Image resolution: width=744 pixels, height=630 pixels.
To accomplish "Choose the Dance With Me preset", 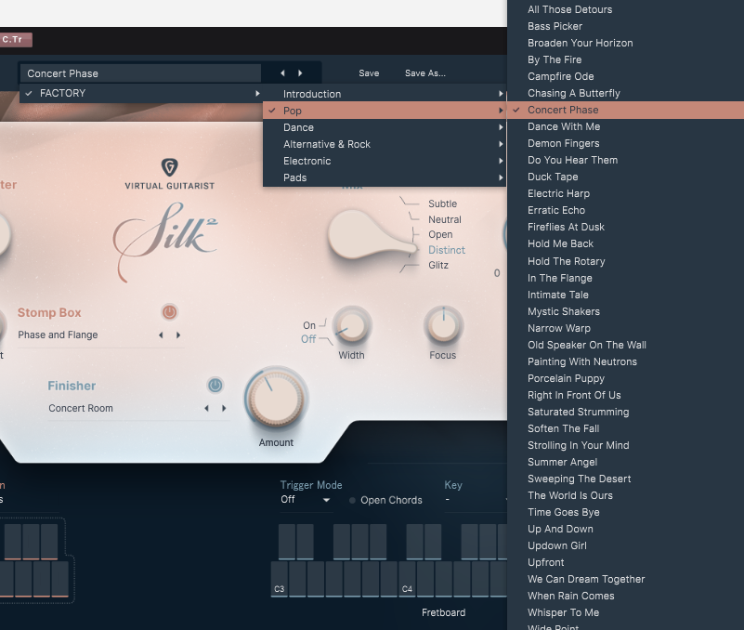I will pos(625,126).
